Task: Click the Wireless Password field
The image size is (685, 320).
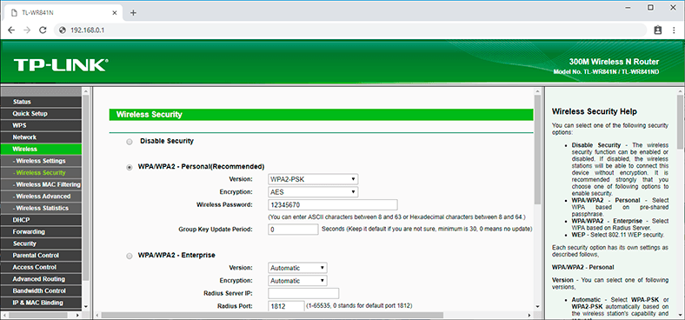Action: point(332,205)
